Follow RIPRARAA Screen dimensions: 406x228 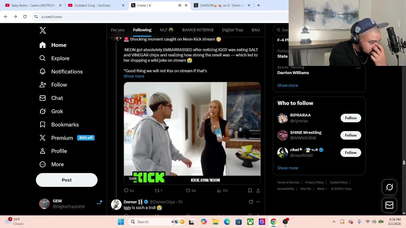click(351, 118)
